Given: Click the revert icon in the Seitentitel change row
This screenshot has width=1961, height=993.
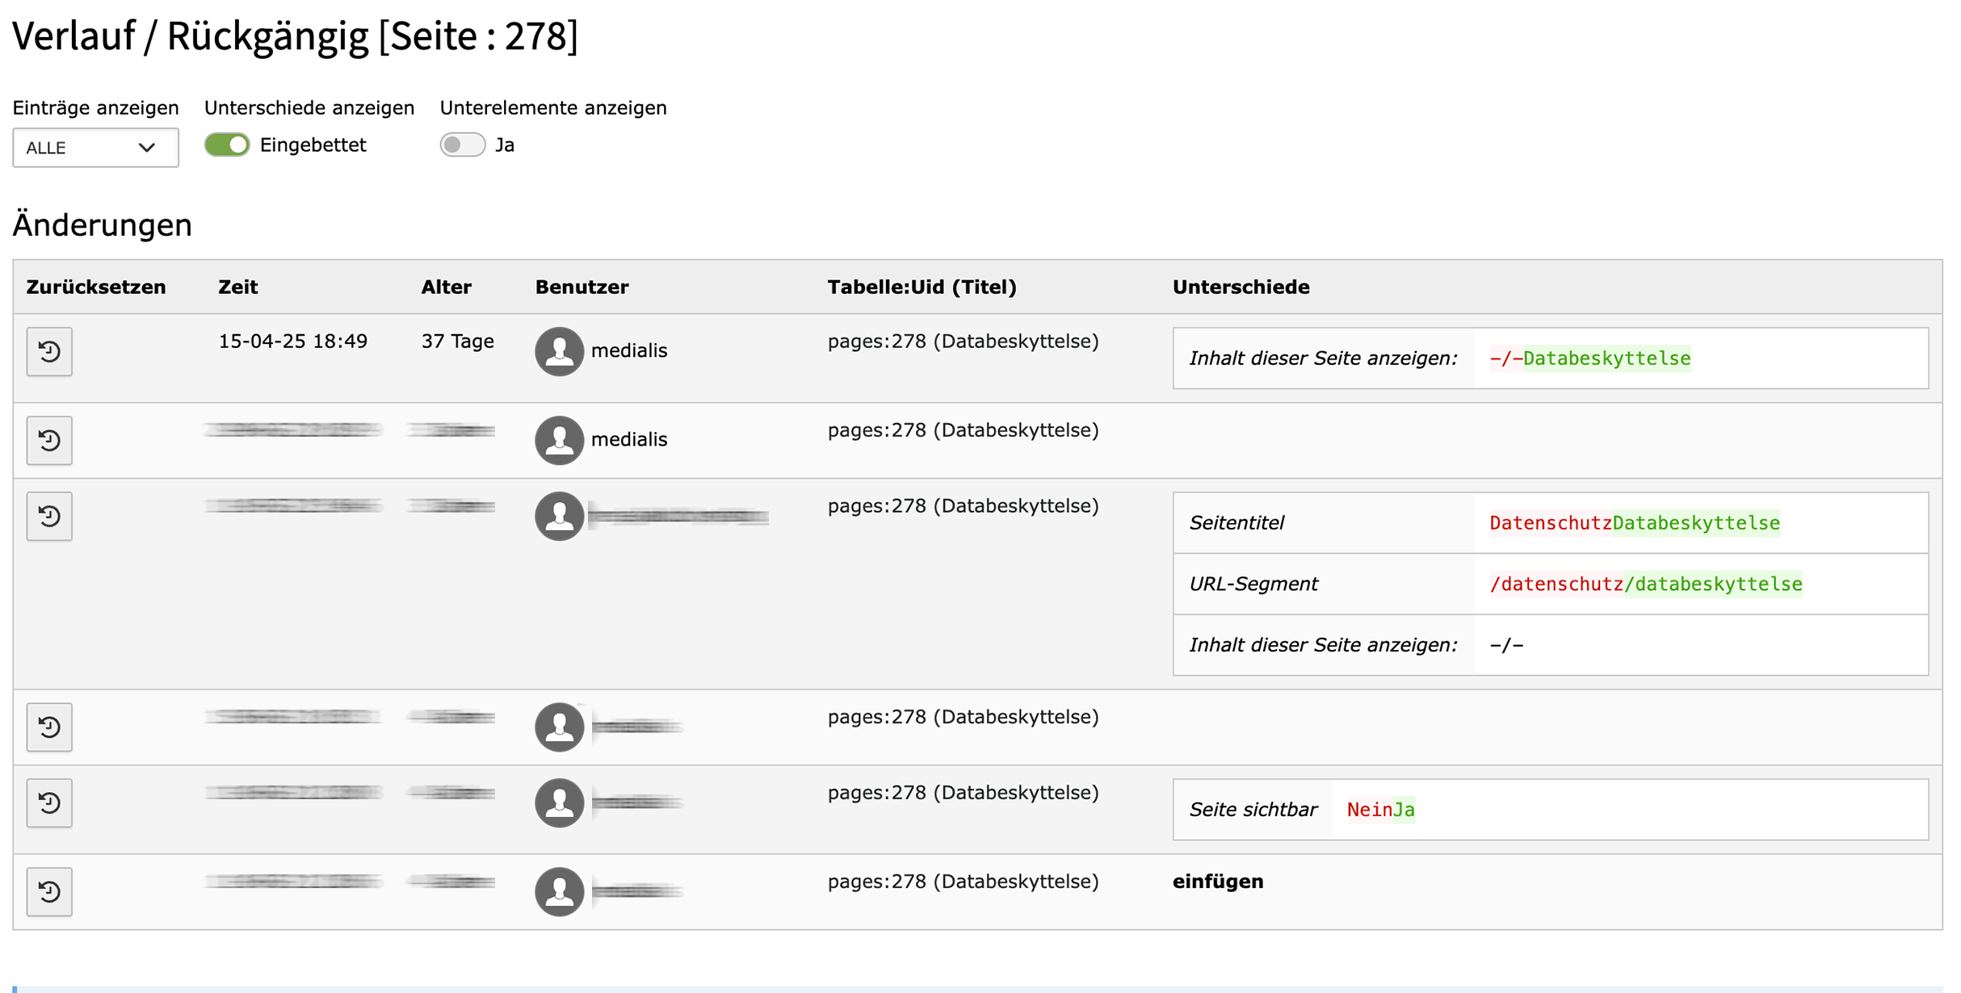Looking at the screenshot, I should pos(49,516).
